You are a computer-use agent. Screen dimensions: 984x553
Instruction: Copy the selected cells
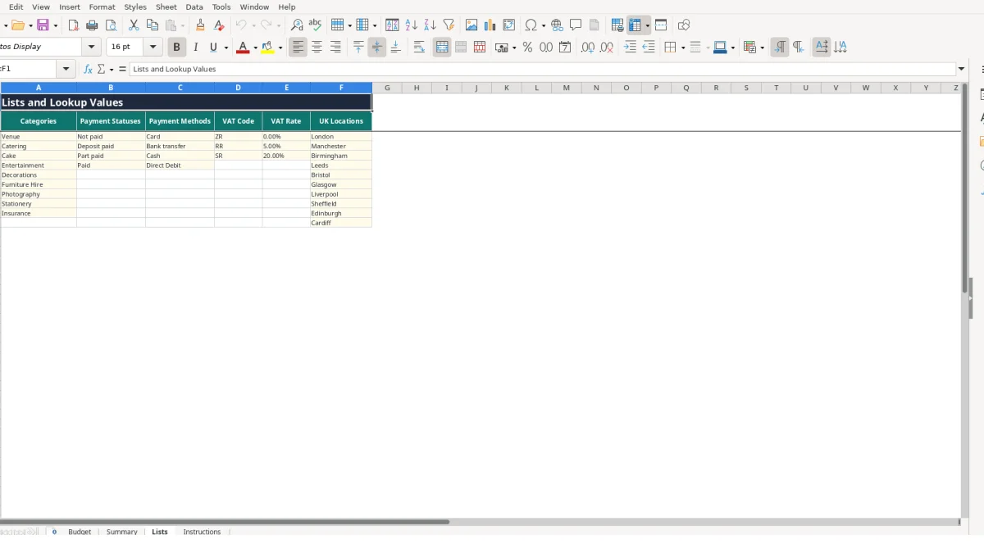point(153,25)
